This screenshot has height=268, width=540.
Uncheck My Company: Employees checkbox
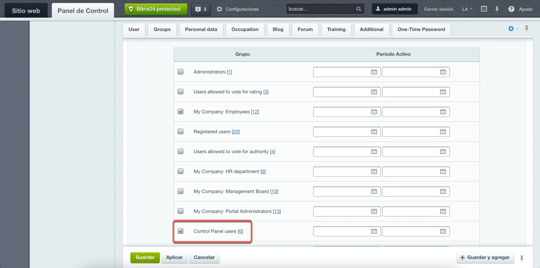tap(181, 111)
